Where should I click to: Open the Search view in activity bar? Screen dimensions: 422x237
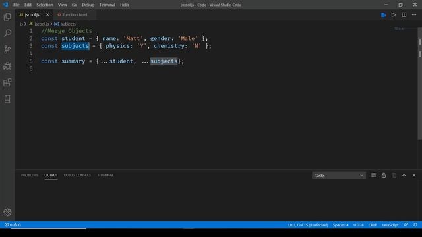[x=7, y=33]
